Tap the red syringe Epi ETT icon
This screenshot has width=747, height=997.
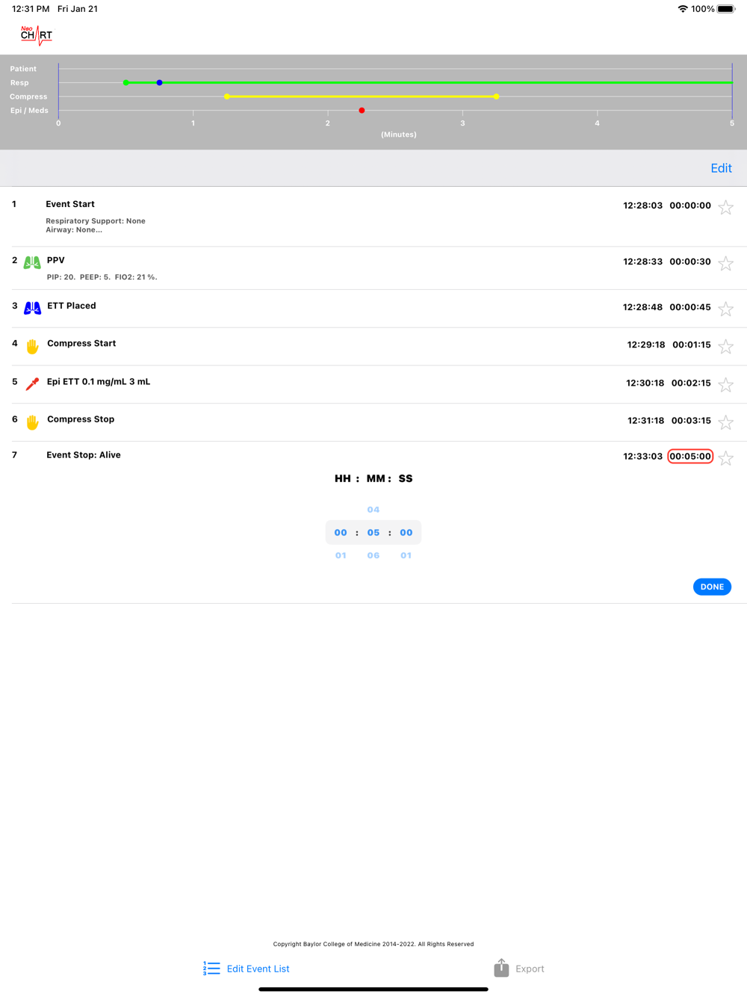coord(32,384)
